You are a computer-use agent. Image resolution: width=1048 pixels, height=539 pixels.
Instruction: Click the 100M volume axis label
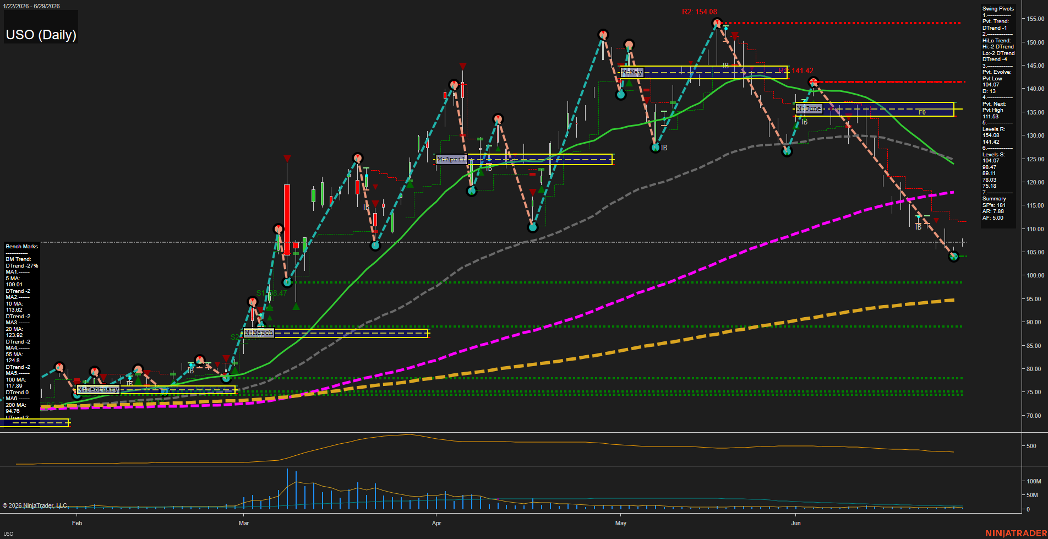pos(1034,481)
